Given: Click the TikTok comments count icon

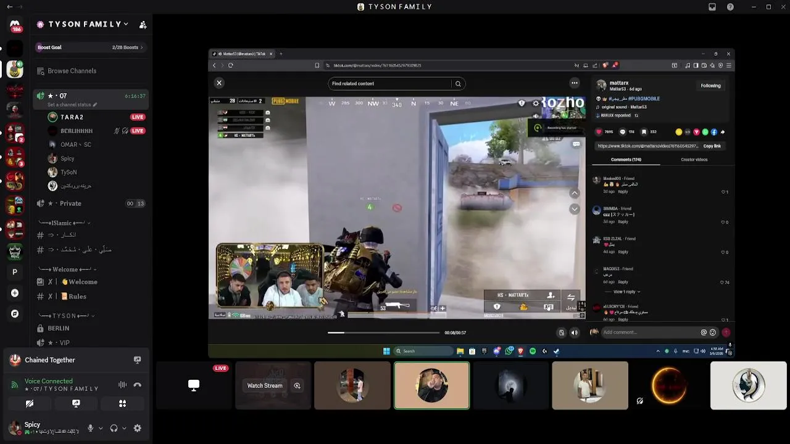Looking at the screenshot, I should click(622, 132).
